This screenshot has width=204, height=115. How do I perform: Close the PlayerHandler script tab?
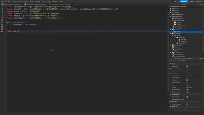[71, 4]
